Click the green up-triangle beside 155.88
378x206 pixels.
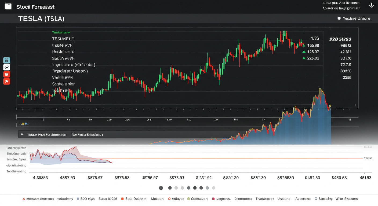pyautogui.click(x=304, y=45)
